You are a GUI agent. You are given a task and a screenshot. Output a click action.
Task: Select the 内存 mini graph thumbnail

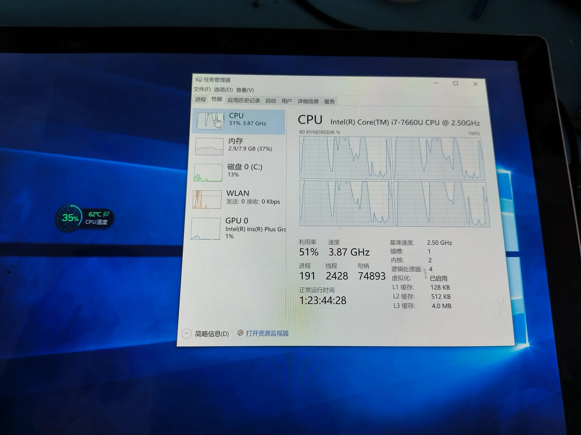tap(209, 146)
